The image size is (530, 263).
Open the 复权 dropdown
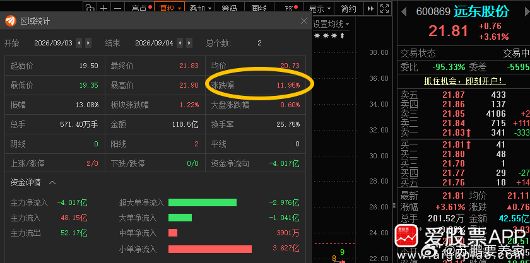(x=170, y=8)
